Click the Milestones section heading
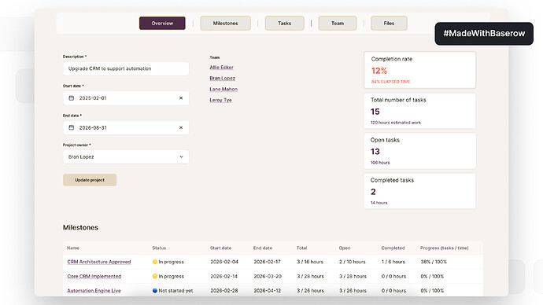Screen dimensions: 543x305 (x=80, y=227)
